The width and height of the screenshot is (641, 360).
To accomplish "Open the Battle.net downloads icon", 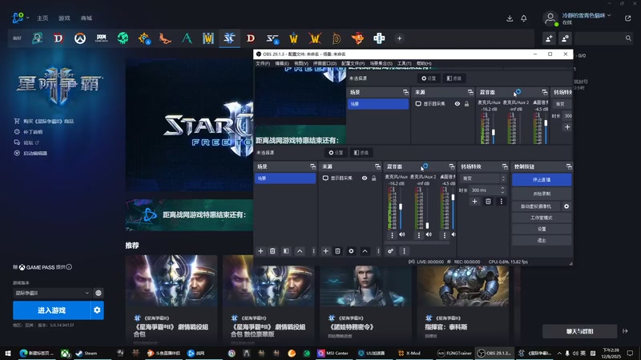I will (510, 18).
